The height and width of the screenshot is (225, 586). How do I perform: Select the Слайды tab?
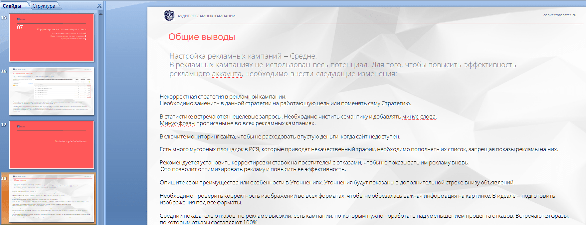click(12, 6)
